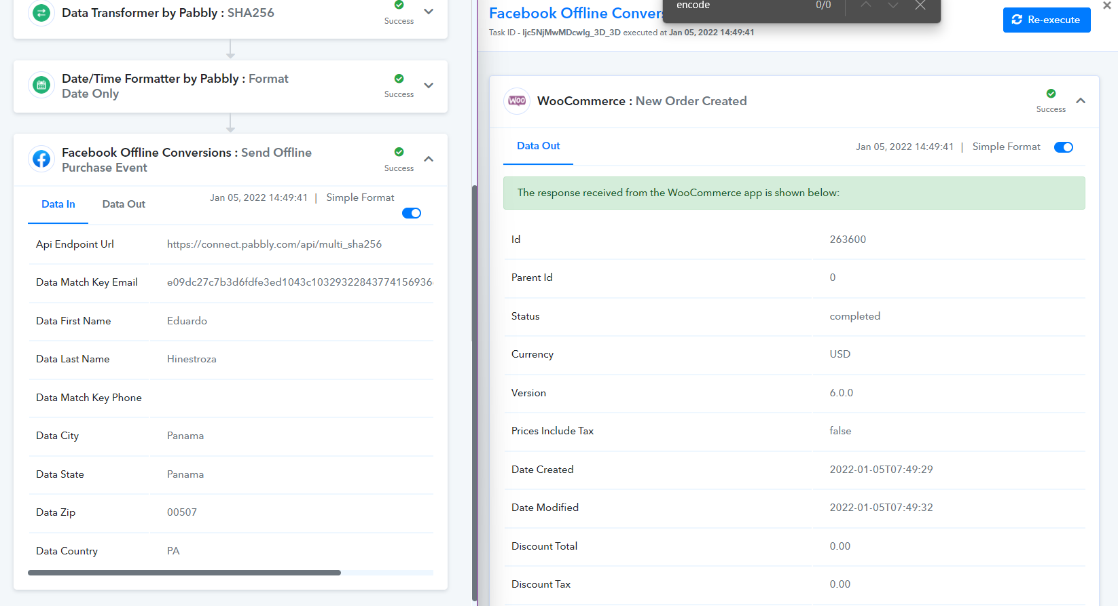Image resolution: width=1118 pixels, height=606 pixels.
Task: Click the Currency value 'USD'
Action: 840,354
